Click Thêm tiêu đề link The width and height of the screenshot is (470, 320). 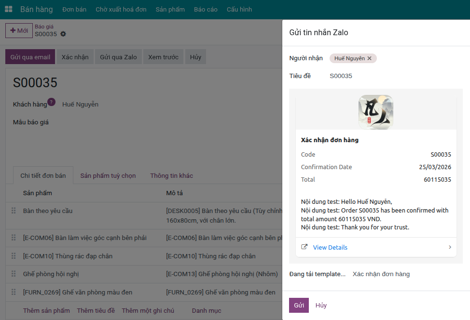(x=96, y=310)
